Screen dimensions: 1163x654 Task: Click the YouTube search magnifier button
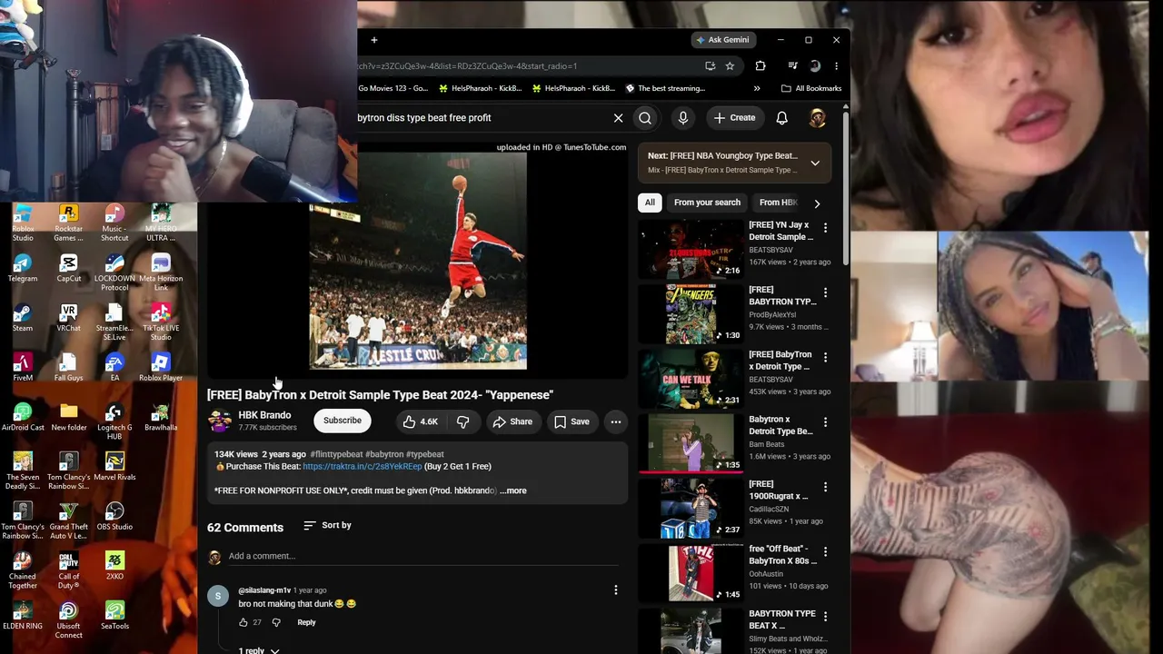point(645,118)
